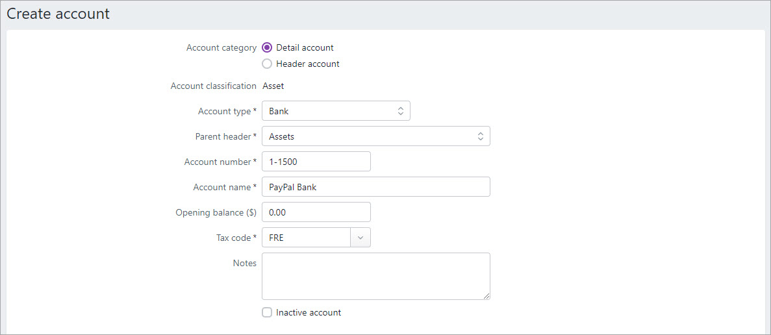The image size is (771, 335).
Task: Click inside the FRE tax code input
Action: [x=307, y=237]
